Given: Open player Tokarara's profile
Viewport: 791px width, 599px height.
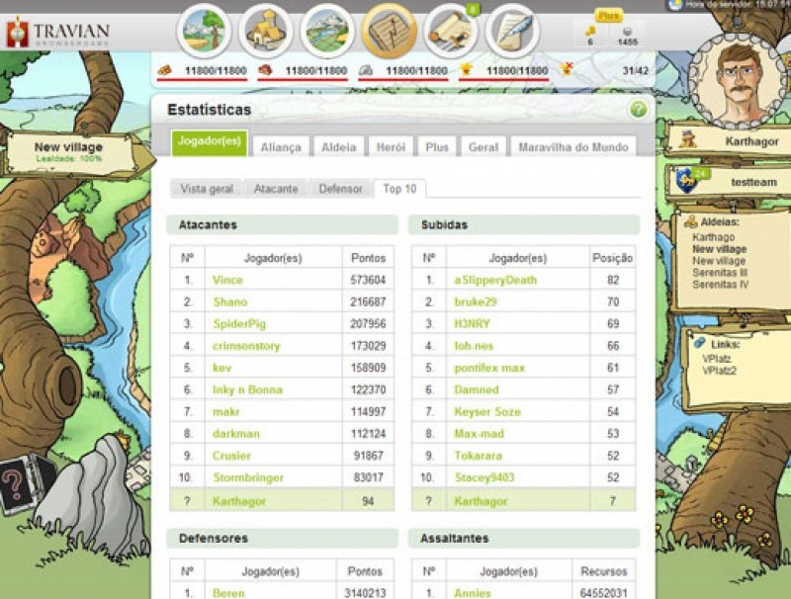Looking at the screenshot, I should click(479, 456).
